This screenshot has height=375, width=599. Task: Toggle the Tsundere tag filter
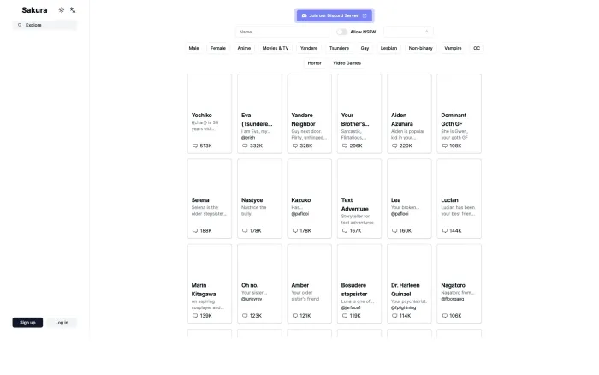(x=339, y=48)
